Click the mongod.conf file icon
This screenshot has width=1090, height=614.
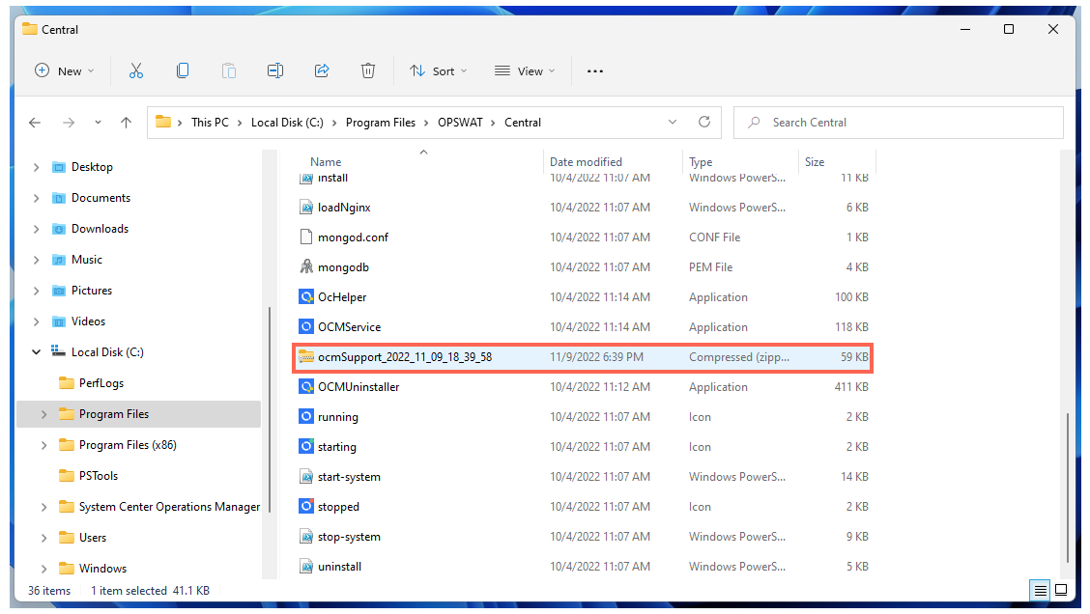(x=306, y=237)
